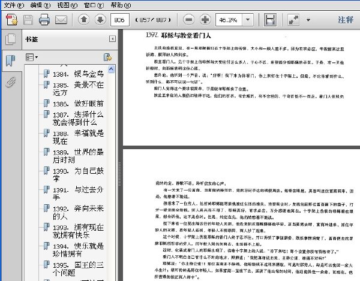This screenshot has width=360, height=281.
Task: Open the toolbar options small dropdown arrow
Action: [308, 20]
